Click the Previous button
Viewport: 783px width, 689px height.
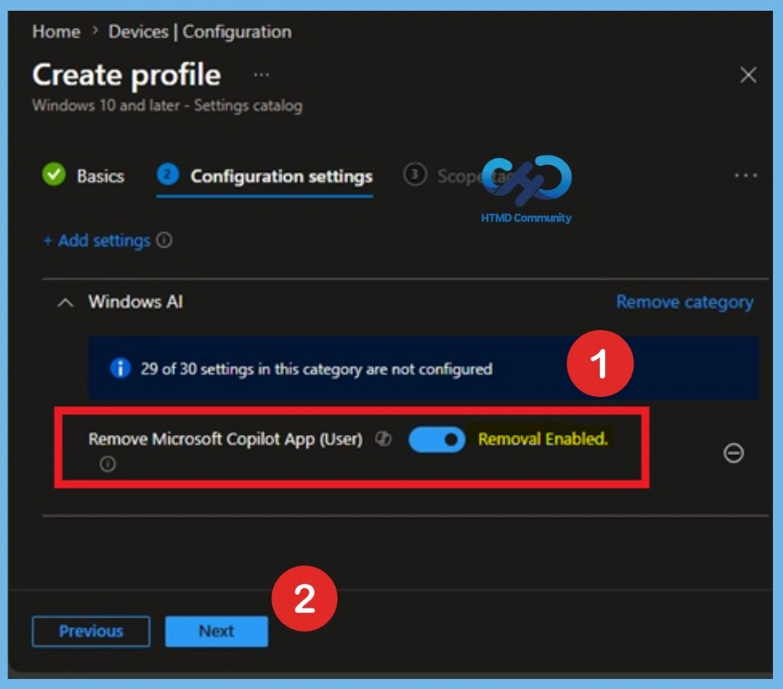[91, 631]
